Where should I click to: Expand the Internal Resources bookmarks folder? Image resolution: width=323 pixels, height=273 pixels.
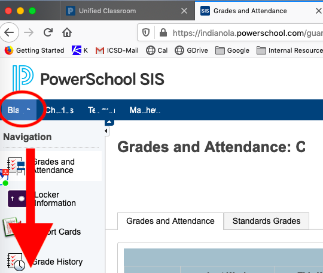290,50
